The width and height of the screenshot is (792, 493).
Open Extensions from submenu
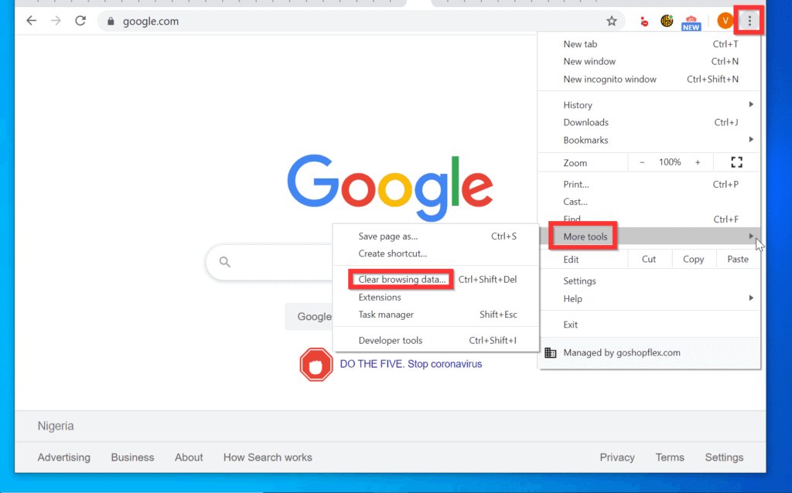pyautogui.click(x=436, y=297)
